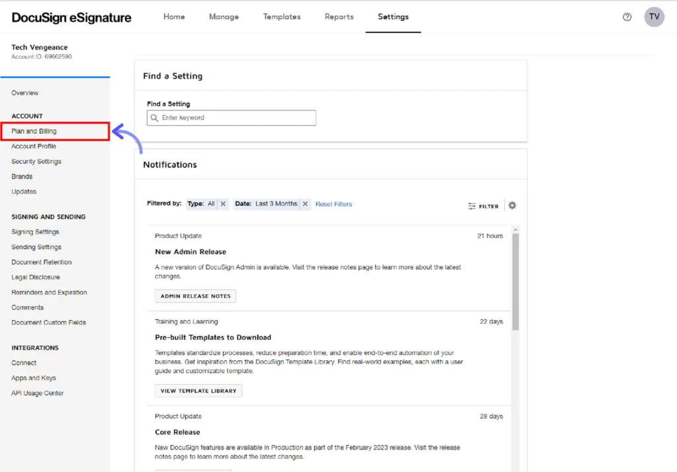Open Document Custom Fields
Screen dimensions: 677x472
click(x=49, y=323)
